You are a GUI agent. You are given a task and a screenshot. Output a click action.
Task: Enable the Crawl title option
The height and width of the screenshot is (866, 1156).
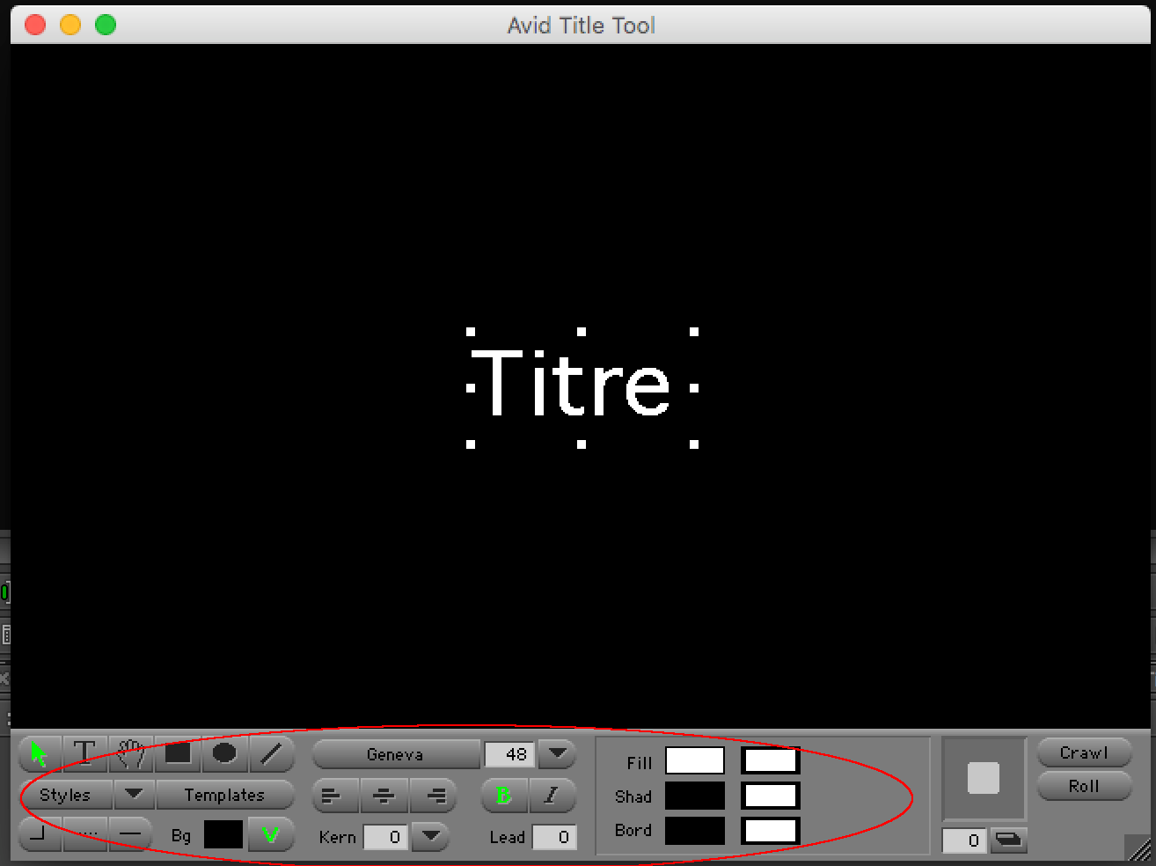click(1084, 753)
